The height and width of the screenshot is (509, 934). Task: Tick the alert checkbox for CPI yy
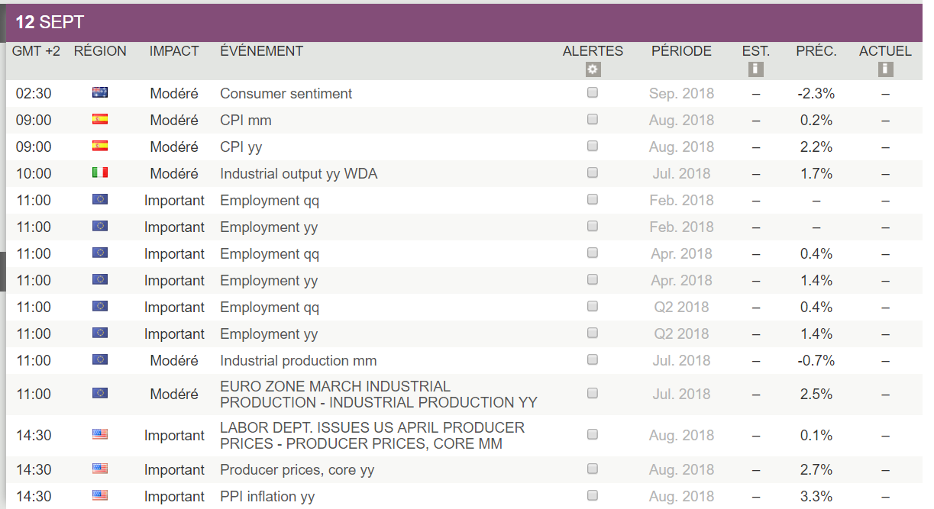pyautogui.click(x=593, y=147)
